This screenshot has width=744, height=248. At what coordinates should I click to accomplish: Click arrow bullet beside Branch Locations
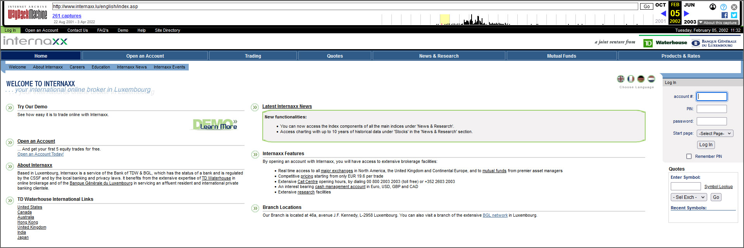(x=255, y=208)
